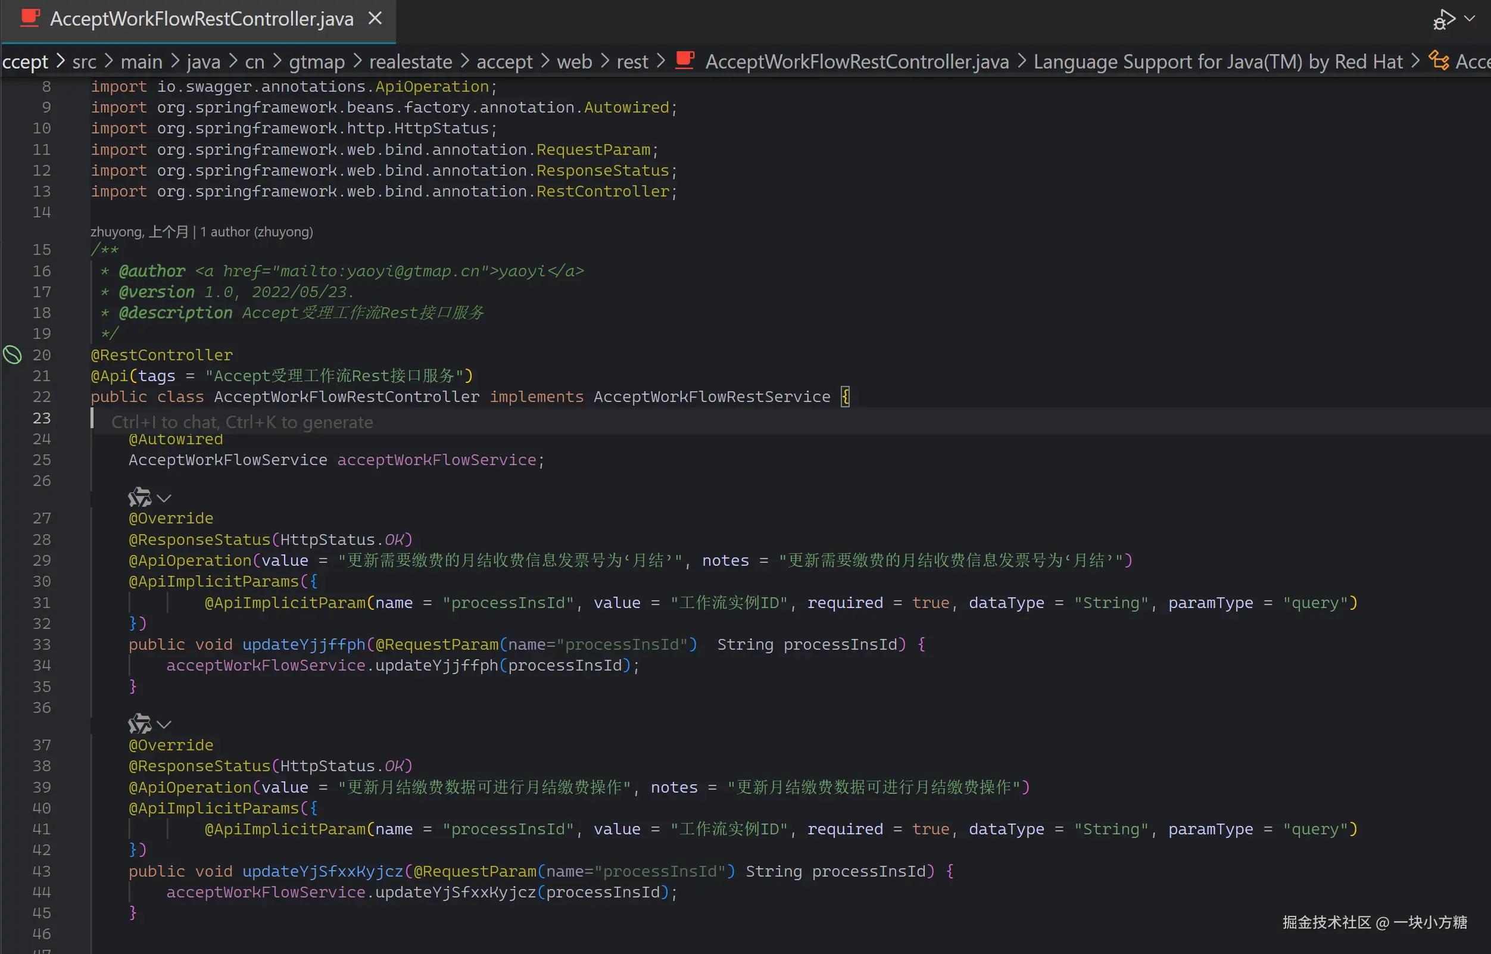The height and width of the screenshot is (954, 1491).
Task: Close the AcceptWorkFlowRestController.java tab
Action: click(375, 18)
